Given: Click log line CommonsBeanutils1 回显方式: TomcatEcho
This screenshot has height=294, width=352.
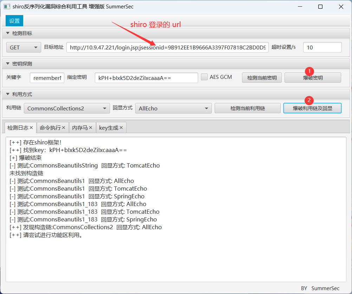Looking at the screenshot, I should point(78,189).
